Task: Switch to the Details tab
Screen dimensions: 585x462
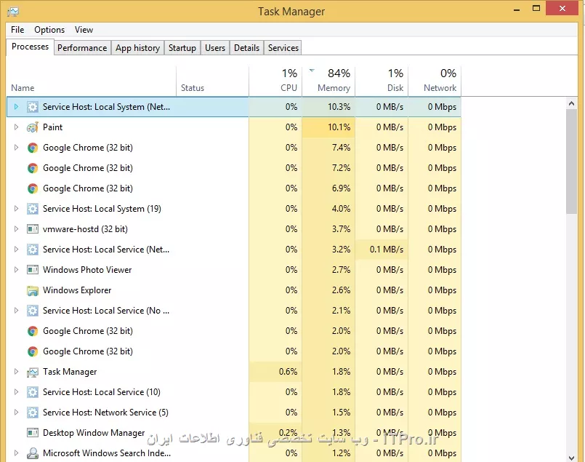Action: (x=246, y=48)
